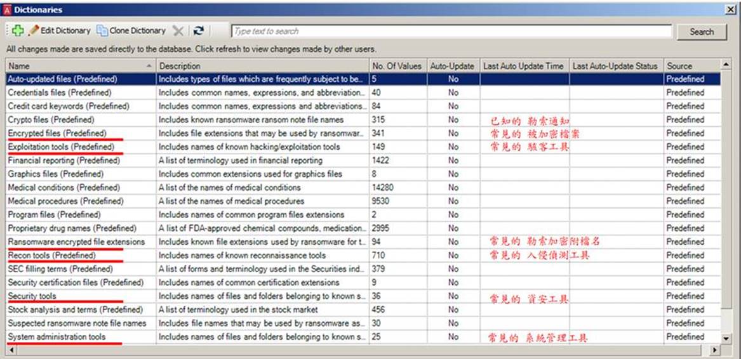Sort by the Name column header
This screenshot has width=741, height=359.
tap(79, 66)
